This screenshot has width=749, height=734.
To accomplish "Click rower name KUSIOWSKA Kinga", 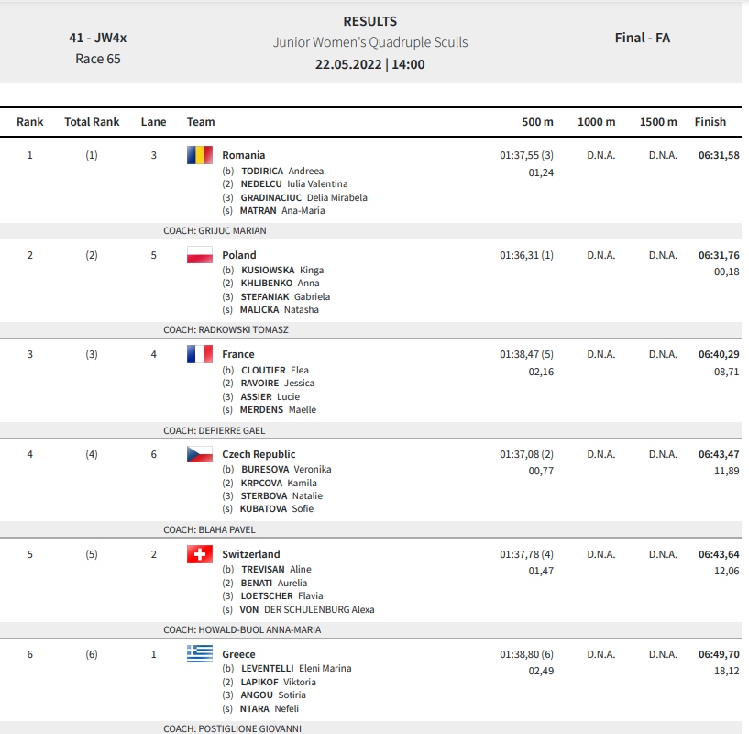I will point(282,270).
